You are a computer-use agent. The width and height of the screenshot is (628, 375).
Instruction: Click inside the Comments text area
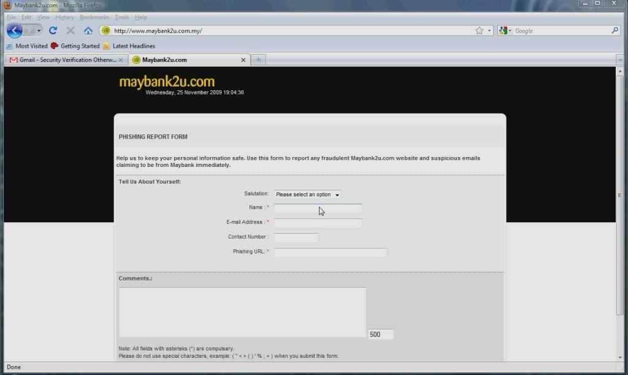pyautogui.click(x=242, y=312)
